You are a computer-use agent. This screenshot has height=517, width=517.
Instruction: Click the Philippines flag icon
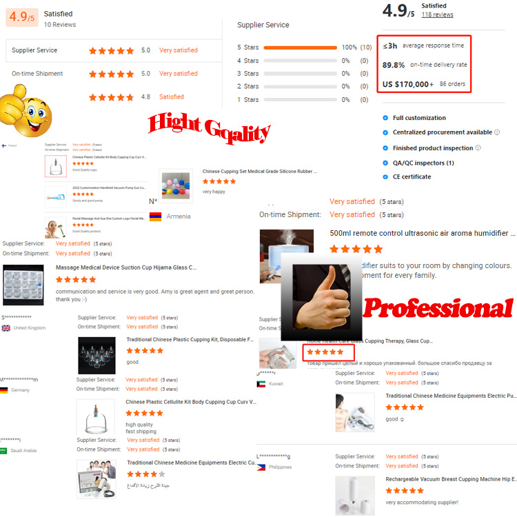click(261, 467)
